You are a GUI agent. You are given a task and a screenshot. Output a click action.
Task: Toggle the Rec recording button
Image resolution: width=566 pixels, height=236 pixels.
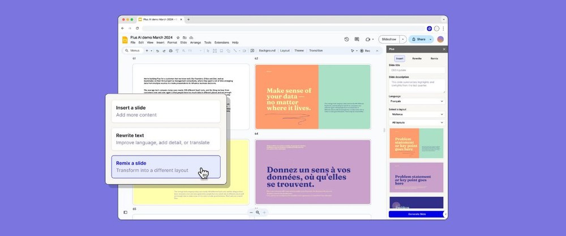(x=365, y=51)
